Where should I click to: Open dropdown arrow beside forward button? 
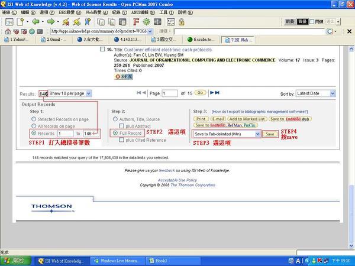click(x=58, y=22)
